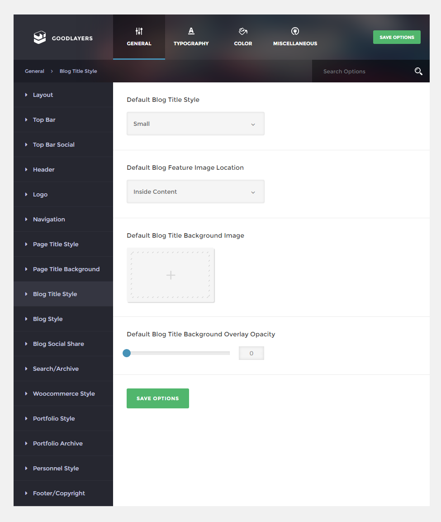The height and width of the screenshot is (522, 441).
Task: Switch to the Color tab
Action: (243, 37)
